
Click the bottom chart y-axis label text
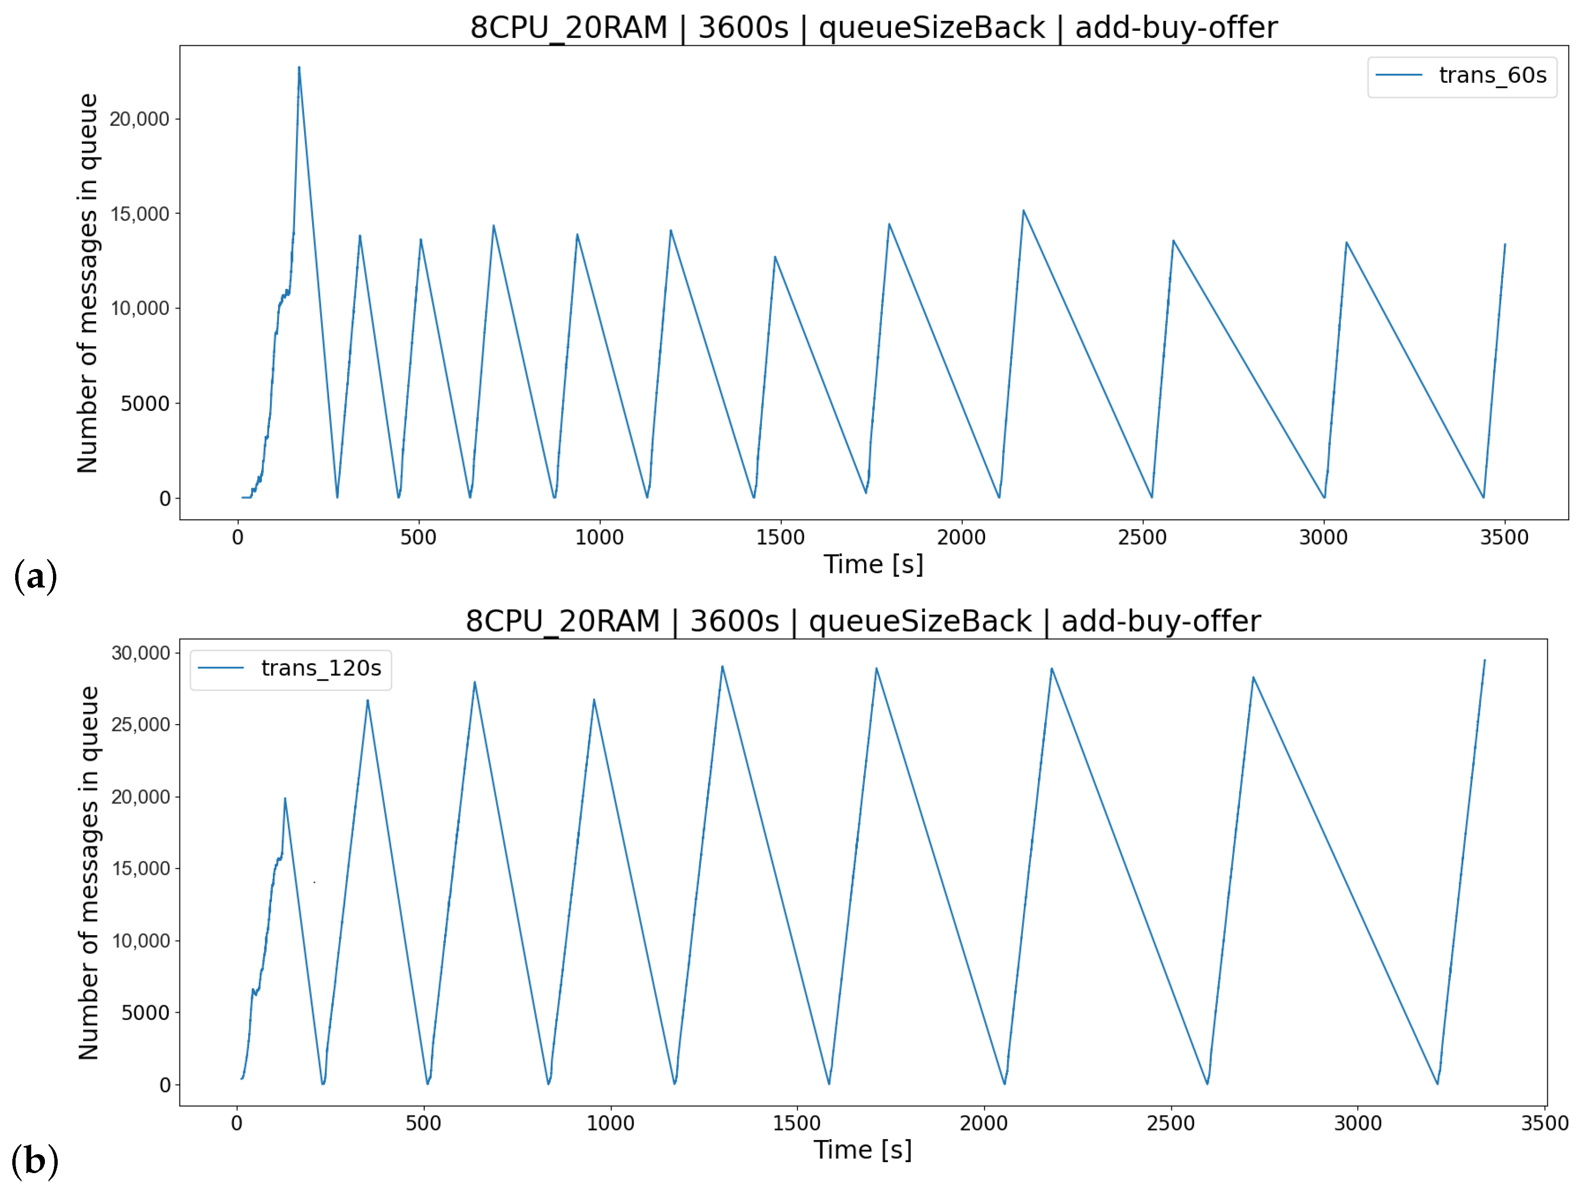click(x=88, y=872)
